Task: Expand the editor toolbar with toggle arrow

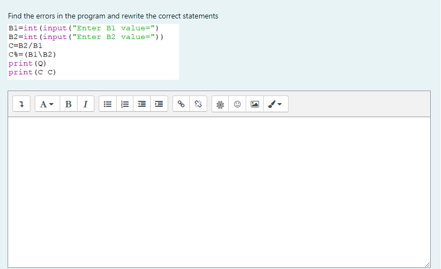Action: pos(21,104)
